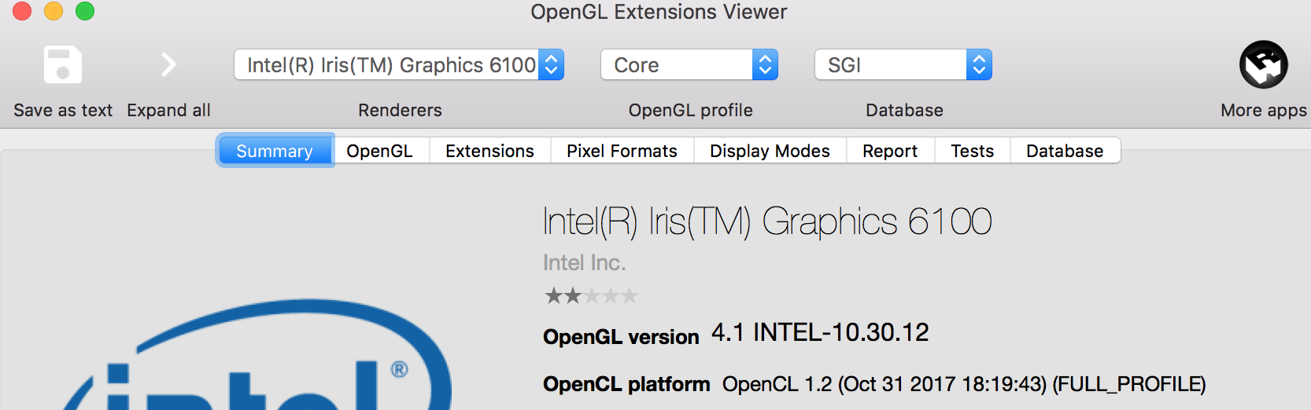1311x410 pixels.
Task: Open the Display Modes tab
Action: [x=770, y=151]
